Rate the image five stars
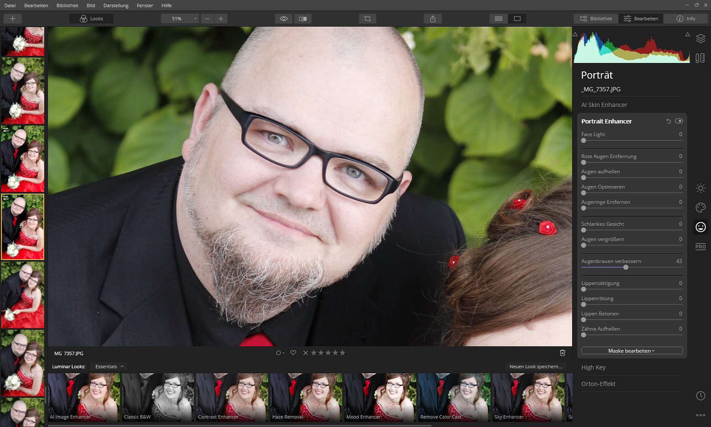This screenshot has height=427, width=711. coord(342,353)
